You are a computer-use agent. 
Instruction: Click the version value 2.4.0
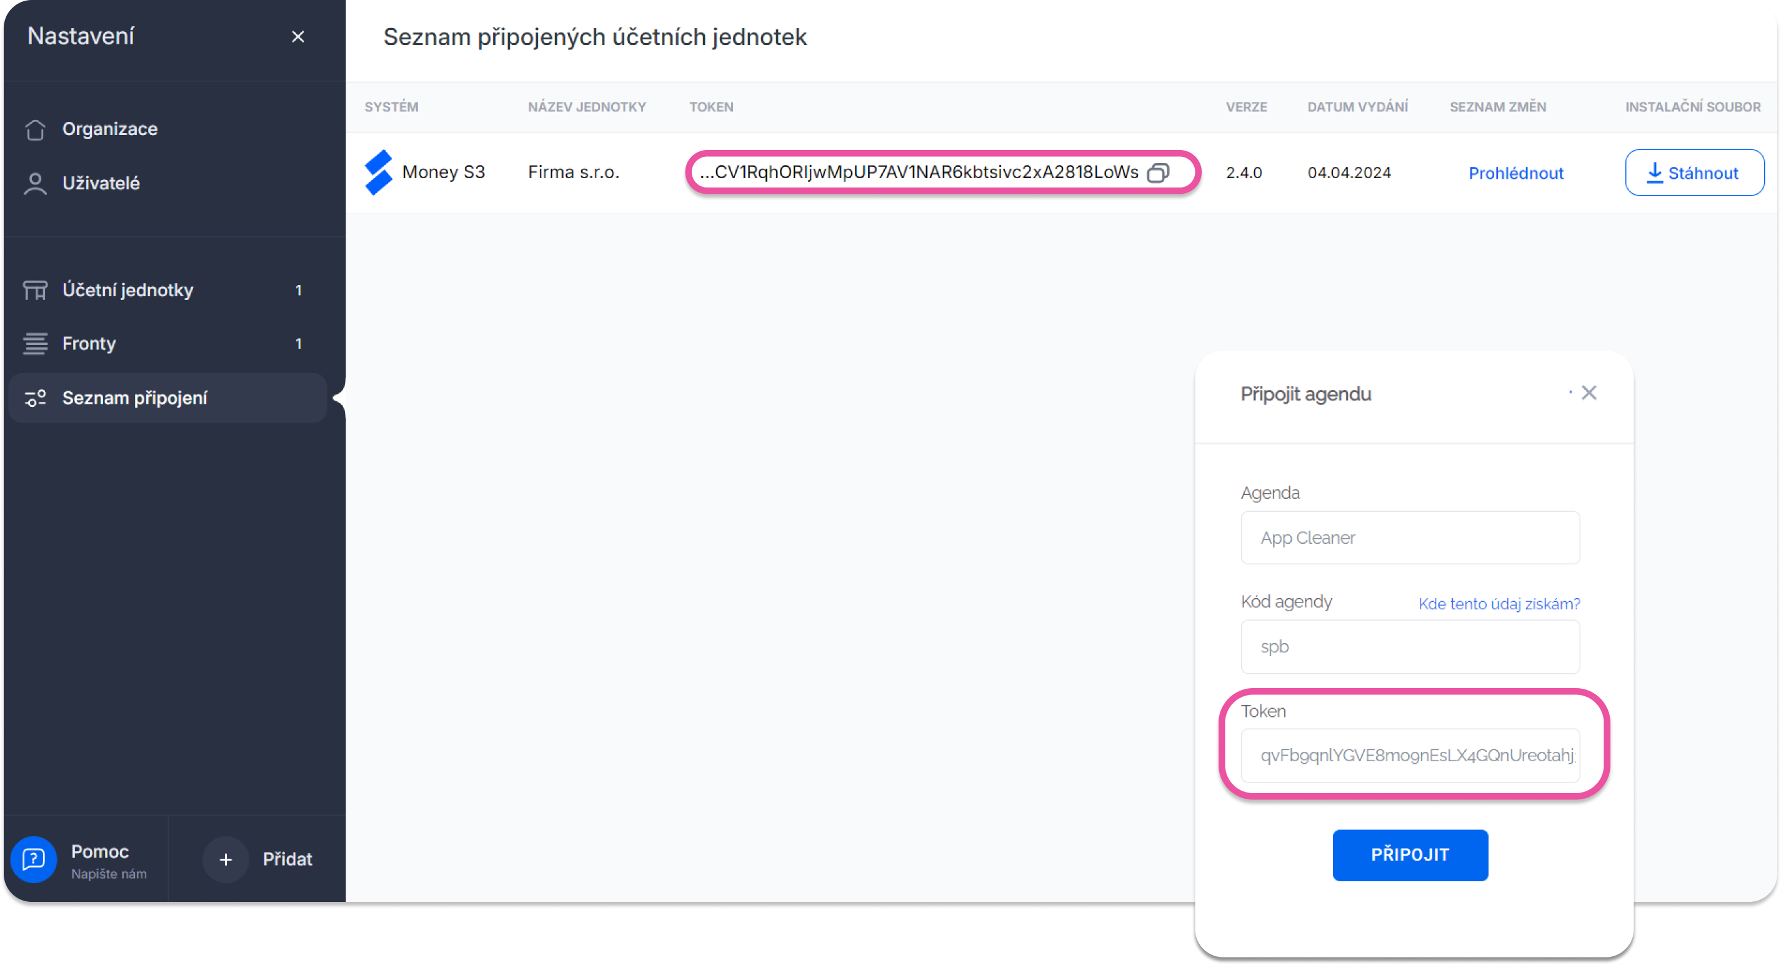(x=1244, y=173)
